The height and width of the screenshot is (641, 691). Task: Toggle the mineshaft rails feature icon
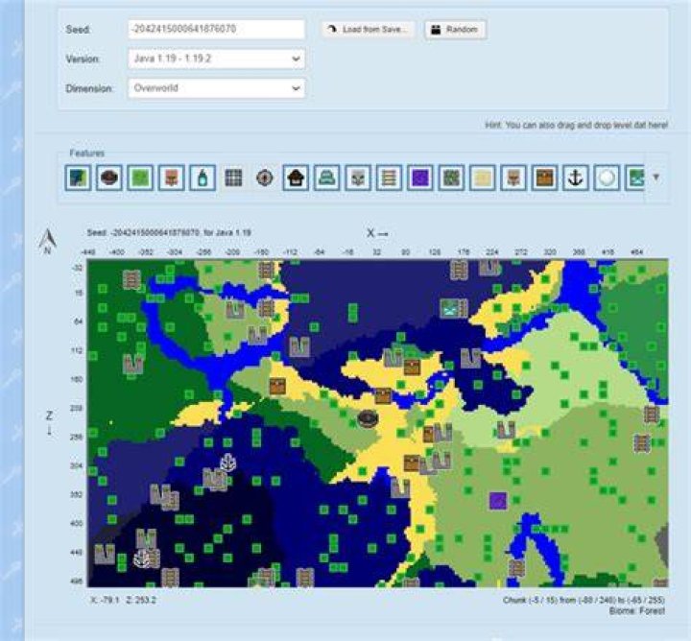point(389,178)
